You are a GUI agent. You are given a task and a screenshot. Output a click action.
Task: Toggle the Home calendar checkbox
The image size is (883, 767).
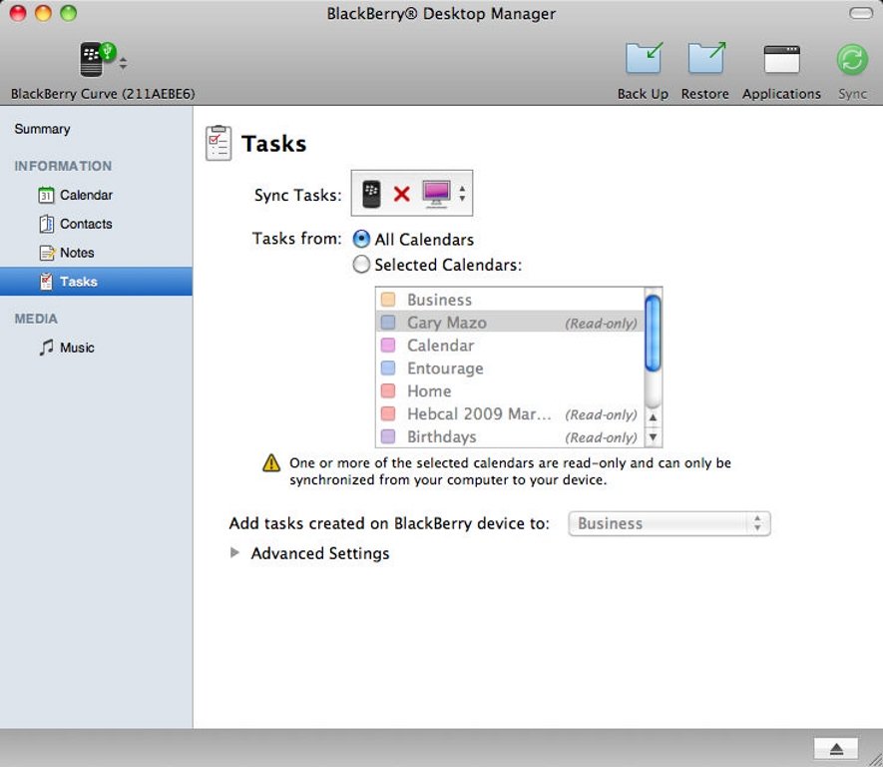(x=388, y=390)
